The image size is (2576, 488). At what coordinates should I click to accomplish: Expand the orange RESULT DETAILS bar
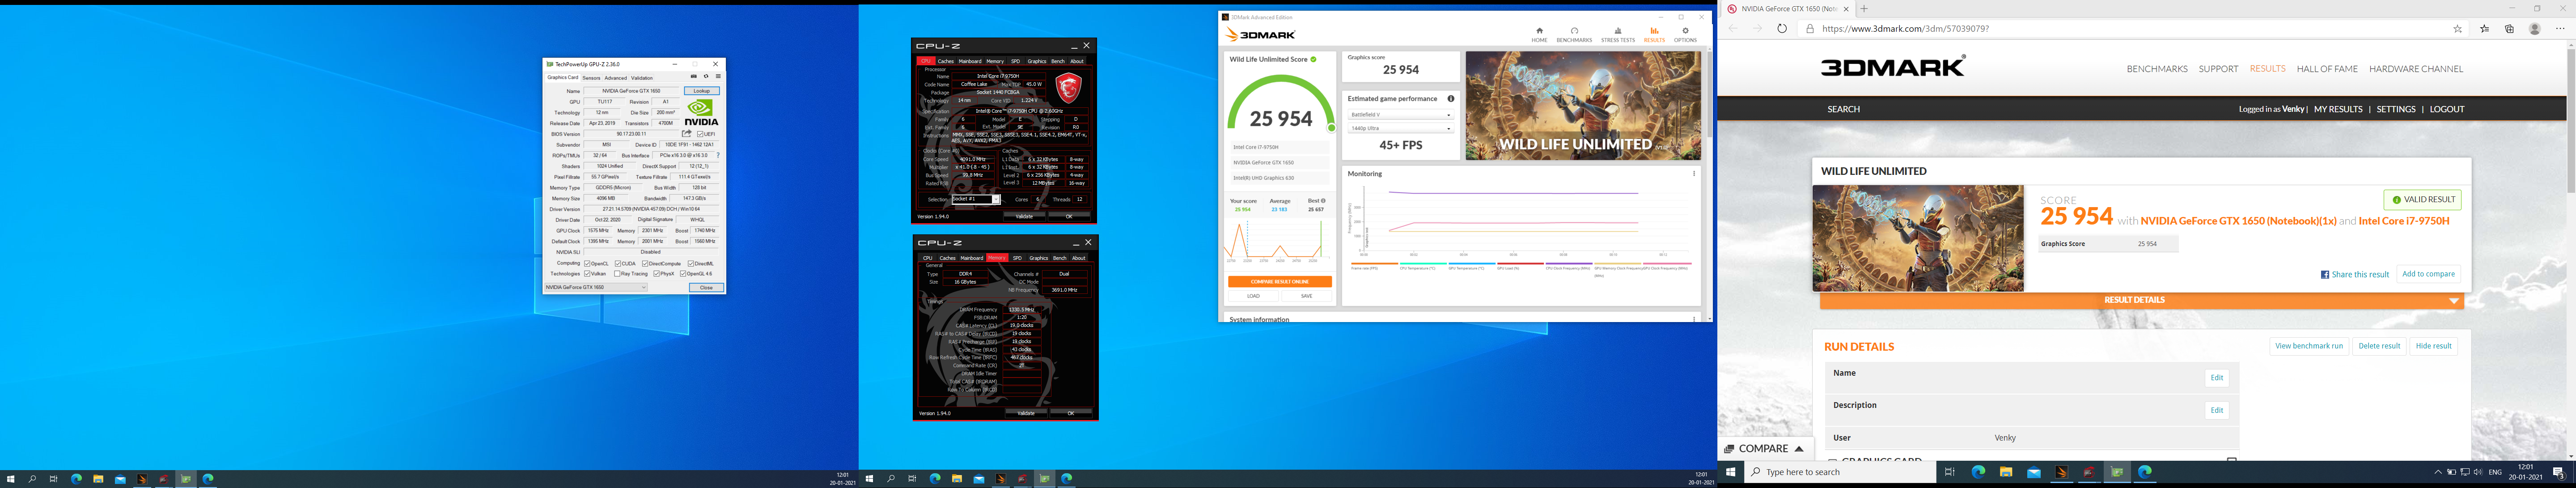tap(2142, 300)
